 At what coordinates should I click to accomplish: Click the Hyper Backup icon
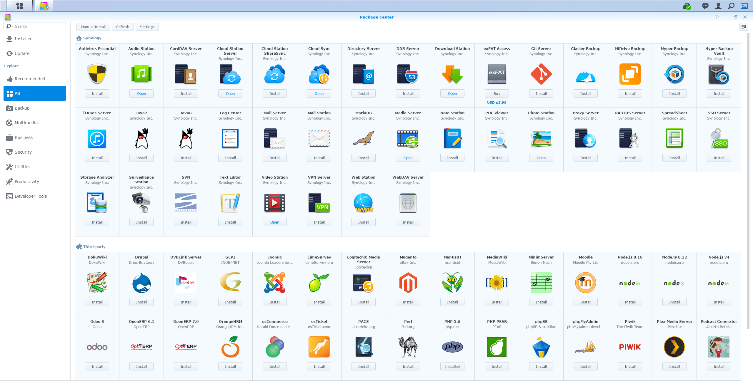pyautogui.click(x=674, y=74)
